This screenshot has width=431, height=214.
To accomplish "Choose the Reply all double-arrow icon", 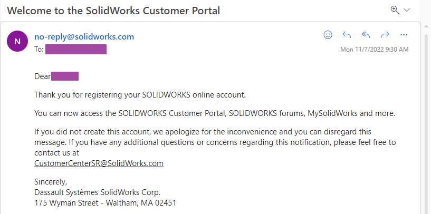I will coord(366,35).
